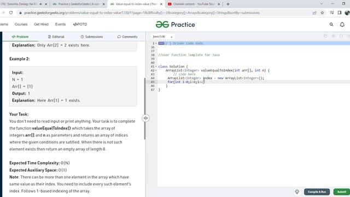Click the site lock icon in the address bar
Image resolution: width=350 pixels, height=197 pixels.
point(21,13)
